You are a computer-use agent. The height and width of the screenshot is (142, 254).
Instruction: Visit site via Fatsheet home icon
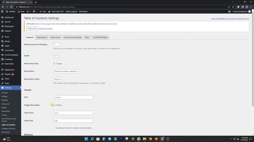7,11
